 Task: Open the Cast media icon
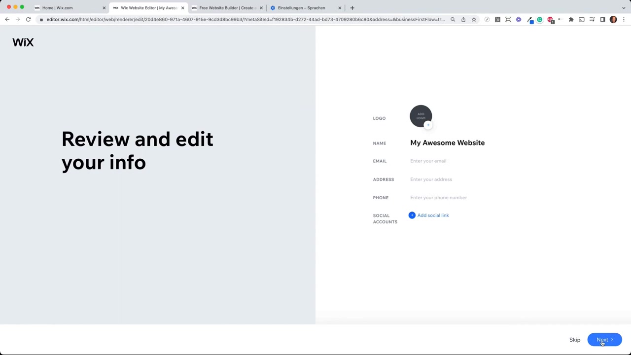[x=582, y=20]
